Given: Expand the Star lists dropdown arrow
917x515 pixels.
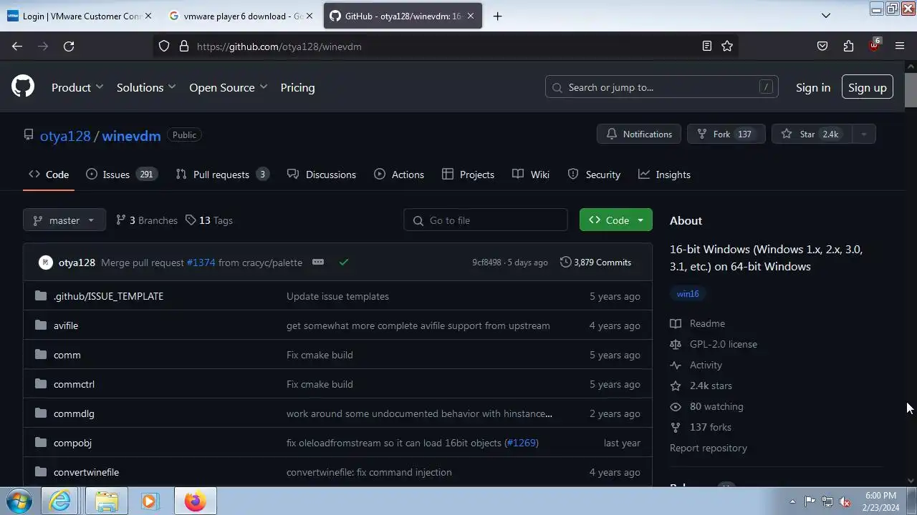Looking at the screenshot, I should [x=863, y=134].
